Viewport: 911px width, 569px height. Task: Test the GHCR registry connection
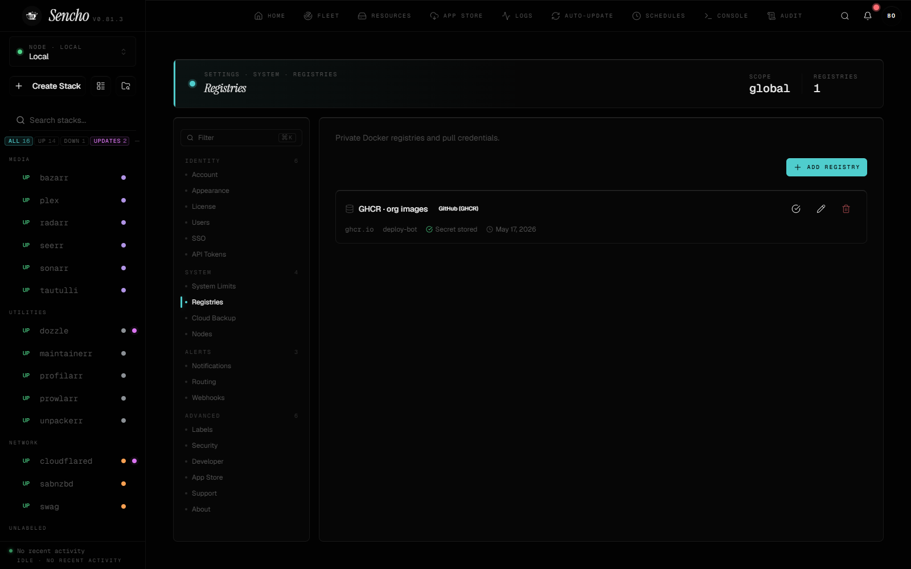pos(796,209)
